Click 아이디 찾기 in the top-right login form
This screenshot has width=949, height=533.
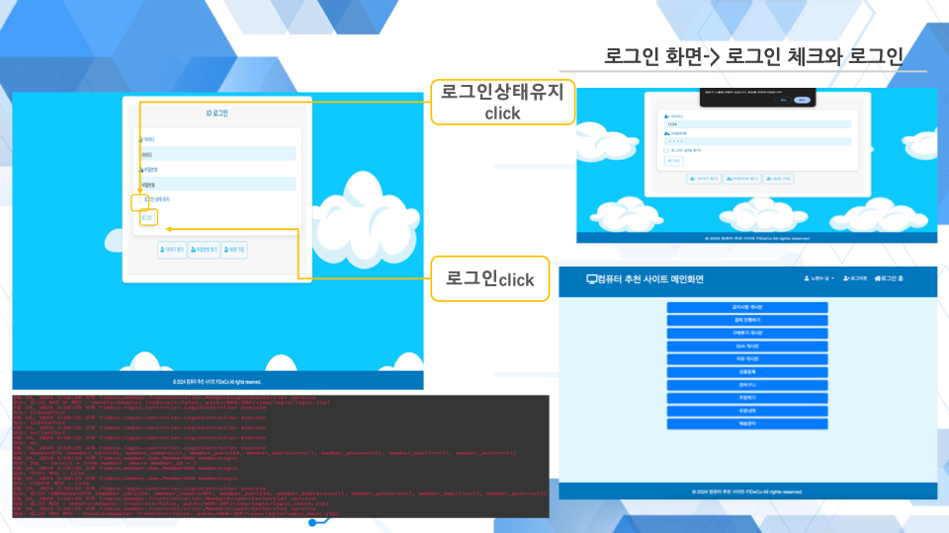pyautogui.click(x=706, y=180)
